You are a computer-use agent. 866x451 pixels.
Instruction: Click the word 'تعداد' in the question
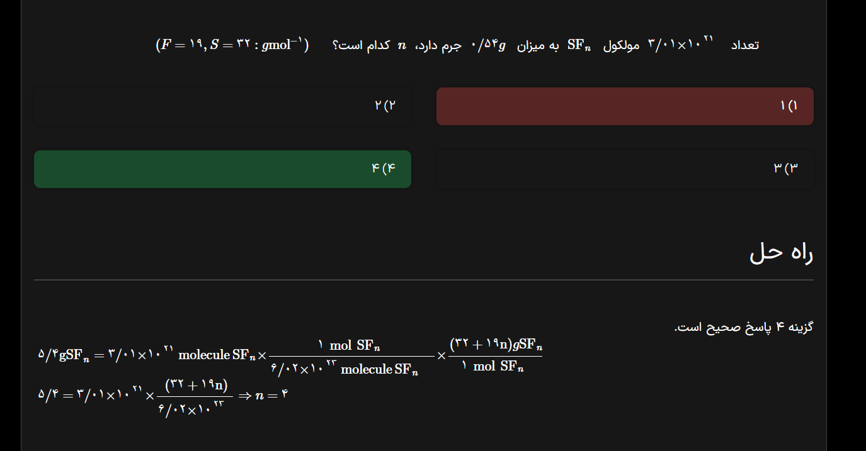[x=745, y=45]
